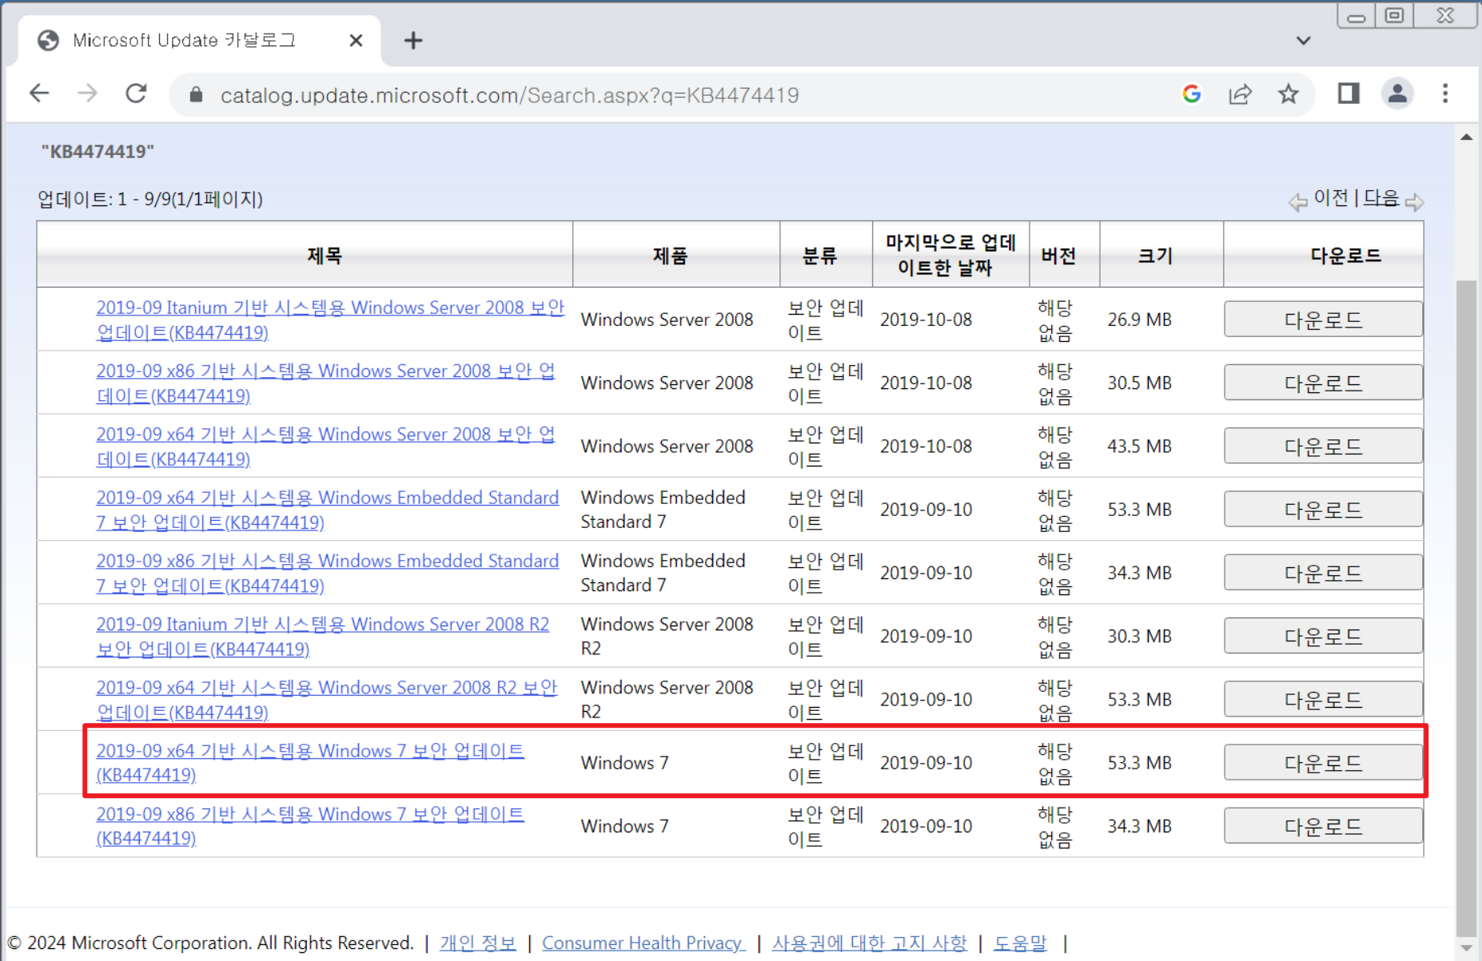This screenshot has height=961, width=1482.
Task: Download the 43.5 MB x64 Server 2008 update
Action: point(1323,446)
